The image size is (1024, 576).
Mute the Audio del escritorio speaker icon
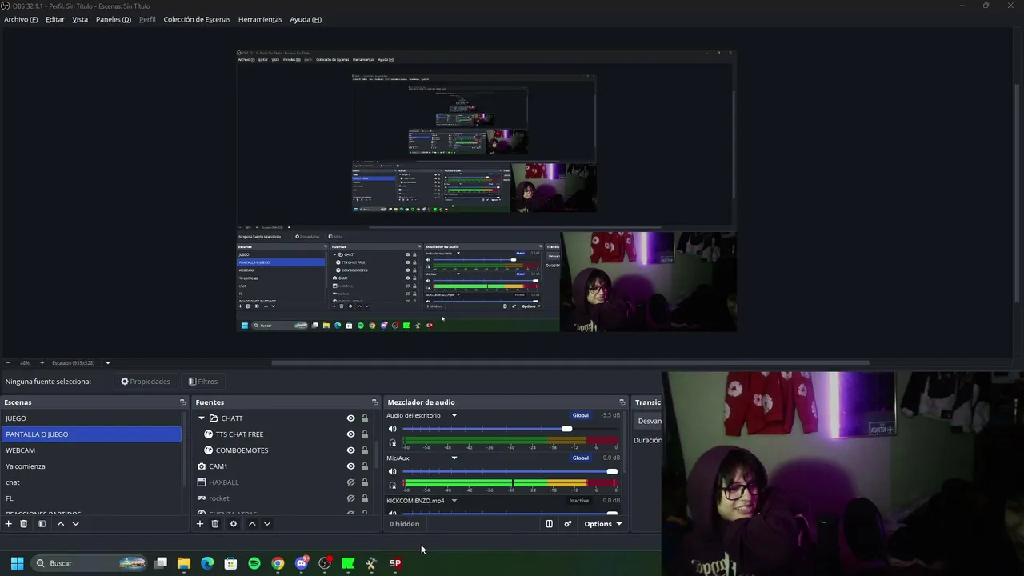pos(392,430)
